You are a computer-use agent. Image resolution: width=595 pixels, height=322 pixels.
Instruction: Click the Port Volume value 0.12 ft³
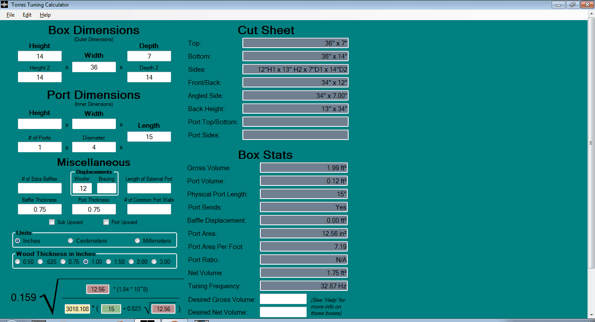tap(304, 181)
